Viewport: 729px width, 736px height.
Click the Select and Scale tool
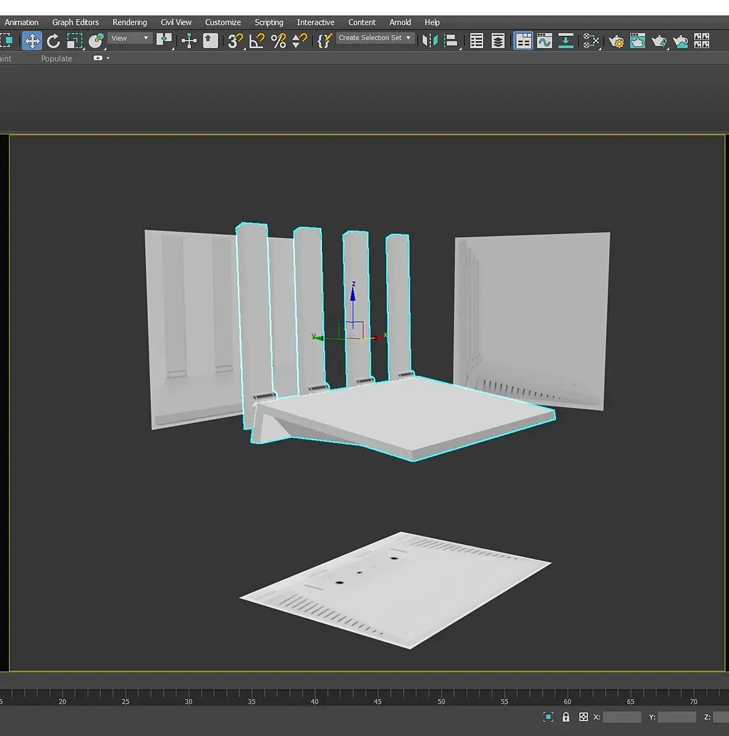[x=75, y=41]
